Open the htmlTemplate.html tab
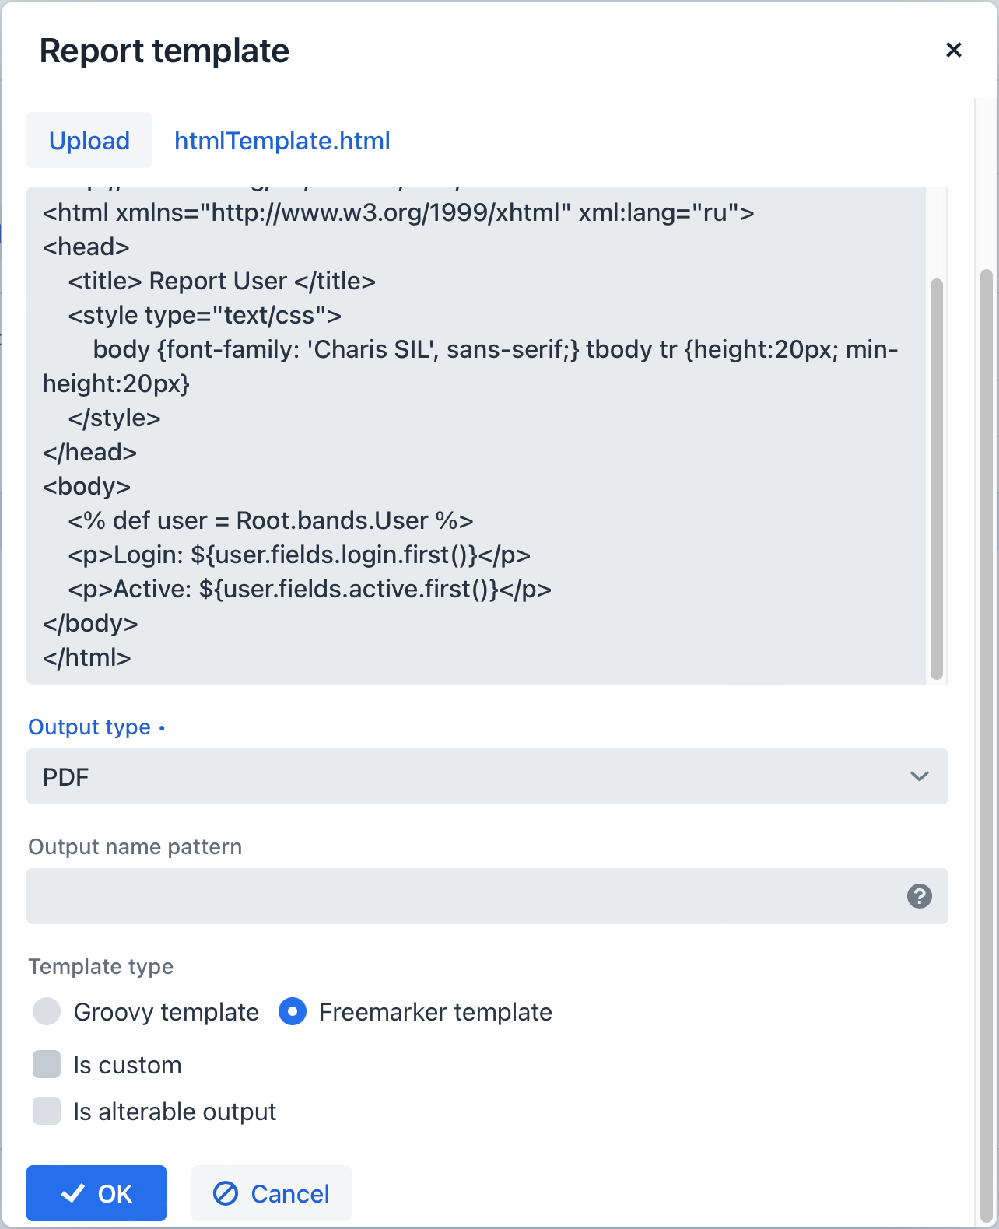This screenshot has height=1229, width=999. pos(282,140)
